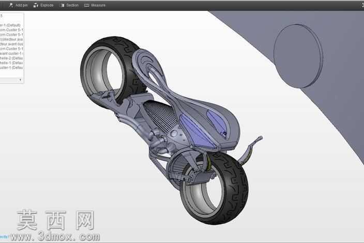Select the tree row containing "collecteur ava"

coord(11,39)
